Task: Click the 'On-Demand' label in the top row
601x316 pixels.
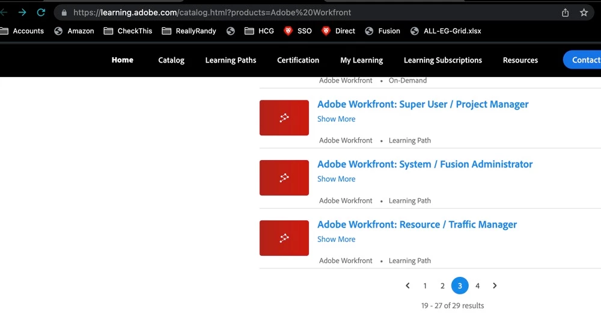Action: coord(407,81)
